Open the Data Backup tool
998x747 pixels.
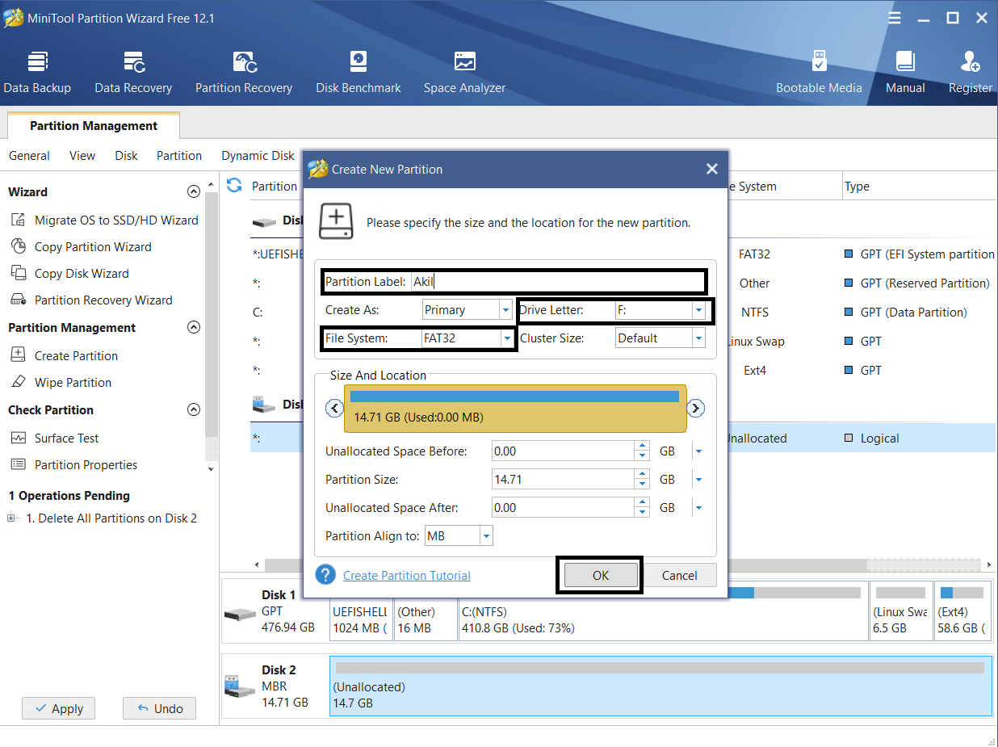[37, 72]
